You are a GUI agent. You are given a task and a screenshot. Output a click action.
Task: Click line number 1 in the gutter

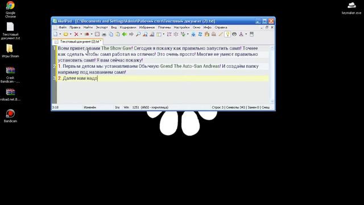click(x=55, y=48)
